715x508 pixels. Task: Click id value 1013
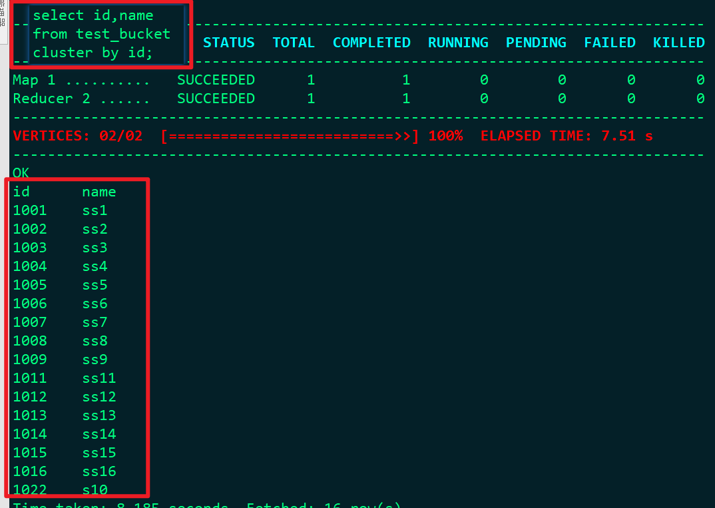[30, 415]
